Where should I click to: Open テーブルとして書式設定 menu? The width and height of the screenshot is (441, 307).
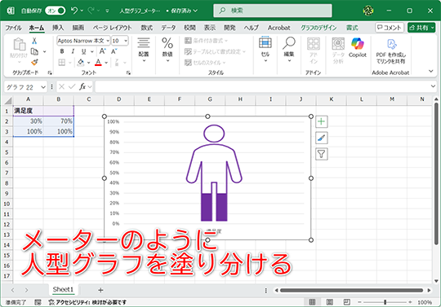point(215,51)
